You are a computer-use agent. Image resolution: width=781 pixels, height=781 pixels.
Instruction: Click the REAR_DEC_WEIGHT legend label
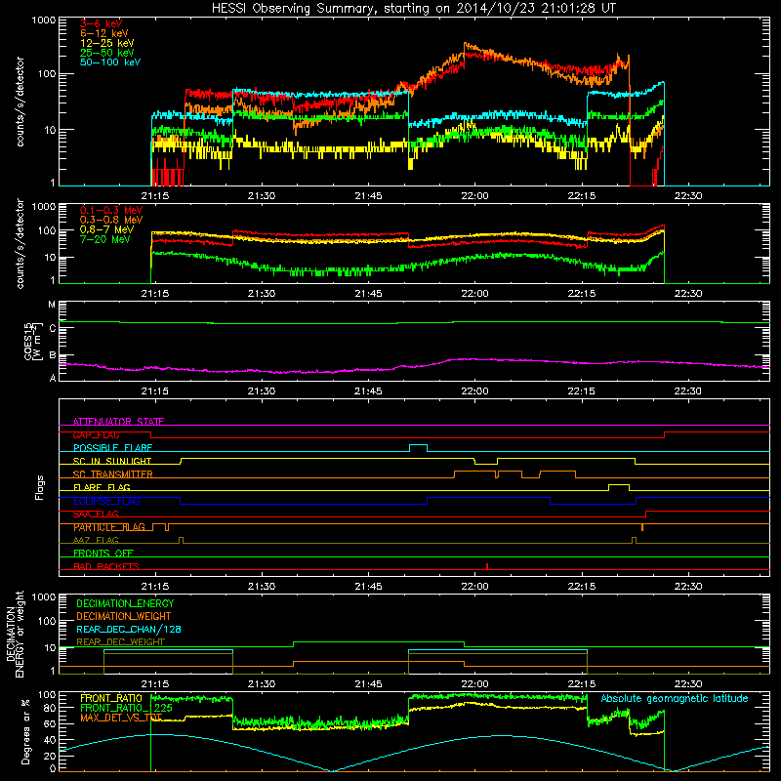click(120, 642)
